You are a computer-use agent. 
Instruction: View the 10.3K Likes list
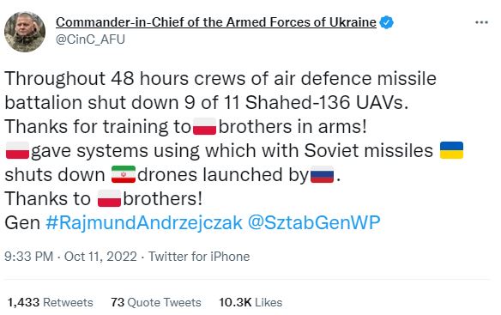point(250,302)
